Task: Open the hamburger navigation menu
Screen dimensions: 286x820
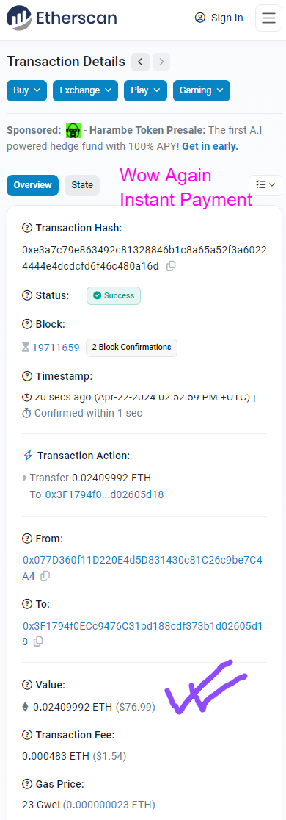Action: click(x=269, y=18)
